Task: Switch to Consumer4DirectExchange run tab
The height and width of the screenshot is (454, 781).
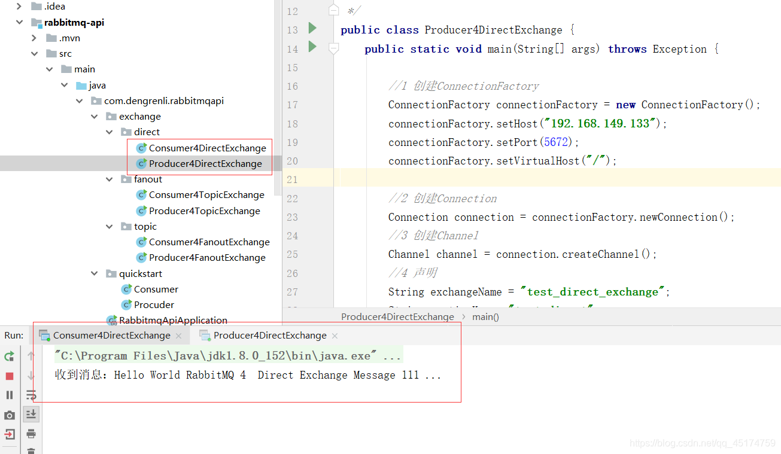Action: click(x=111, y=336)
